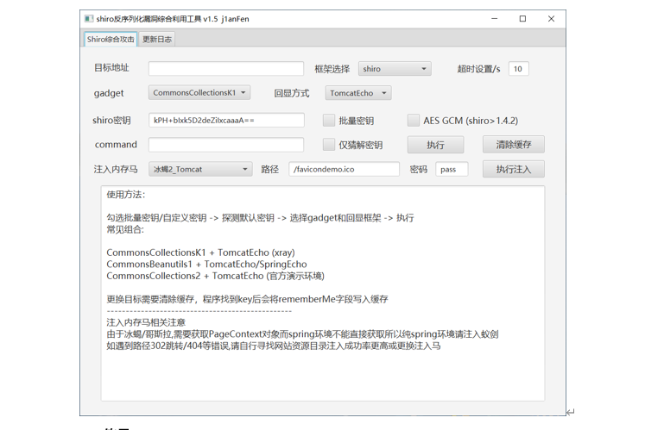Click the line CommonsBeanutils1 + TomcatEcho/SpringEcho
645x430 pixels.
point(207,264)
